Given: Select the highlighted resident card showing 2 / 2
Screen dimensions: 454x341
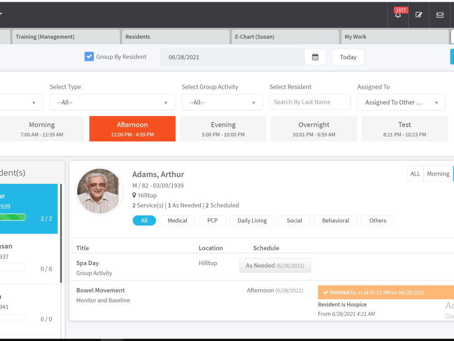Looking at the screenshot, I should pyautogui.click(x=29, y=209).
